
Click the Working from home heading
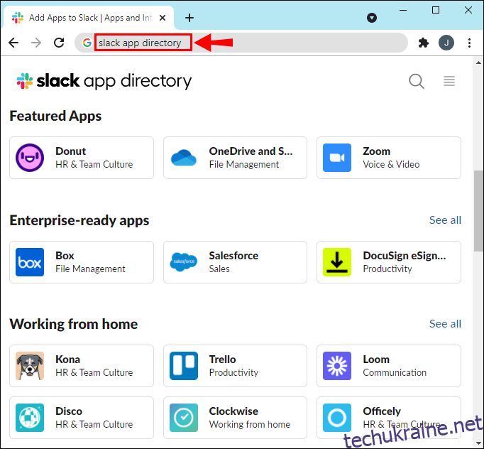pyautogui.click(x=74, y=324)
